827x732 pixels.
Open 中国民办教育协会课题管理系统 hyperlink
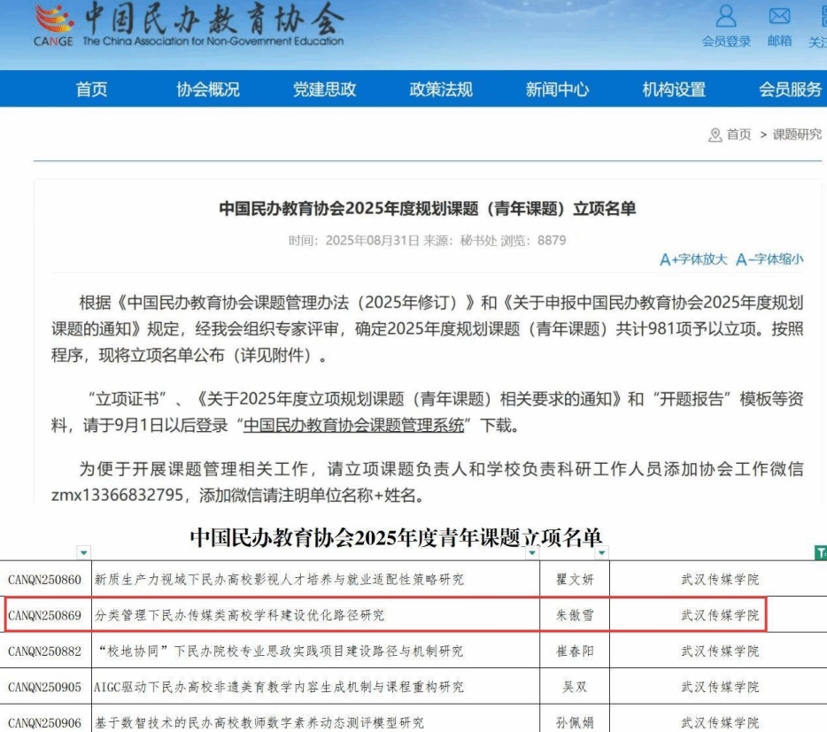[x=354, y=425]
